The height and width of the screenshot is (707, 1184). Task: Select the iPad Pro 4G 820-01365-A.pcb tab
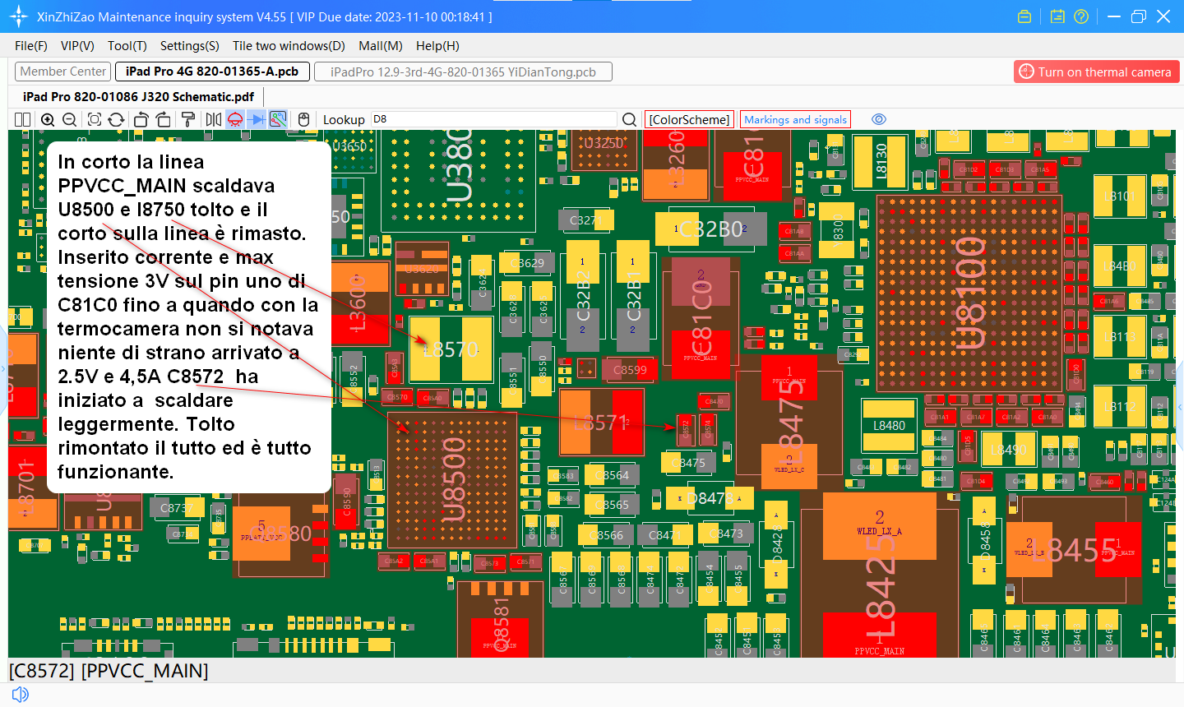pyautogui.click(x=212, y=72)
